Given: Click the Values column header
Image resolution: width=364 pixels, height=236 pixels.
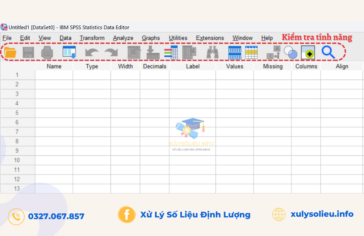Looking at the screenshot, I should 235,66.
